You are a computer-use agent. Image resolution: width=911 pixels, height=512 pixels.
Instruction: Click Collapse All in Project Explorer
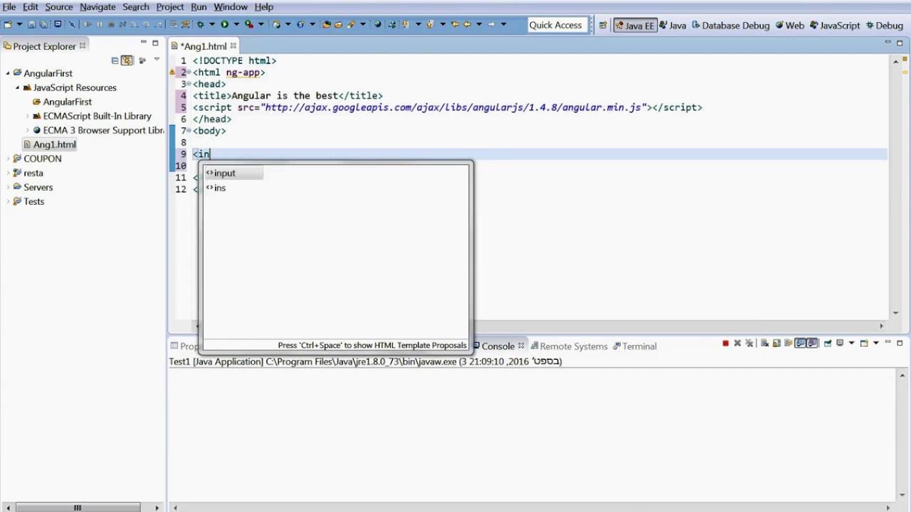click(115, 60)
